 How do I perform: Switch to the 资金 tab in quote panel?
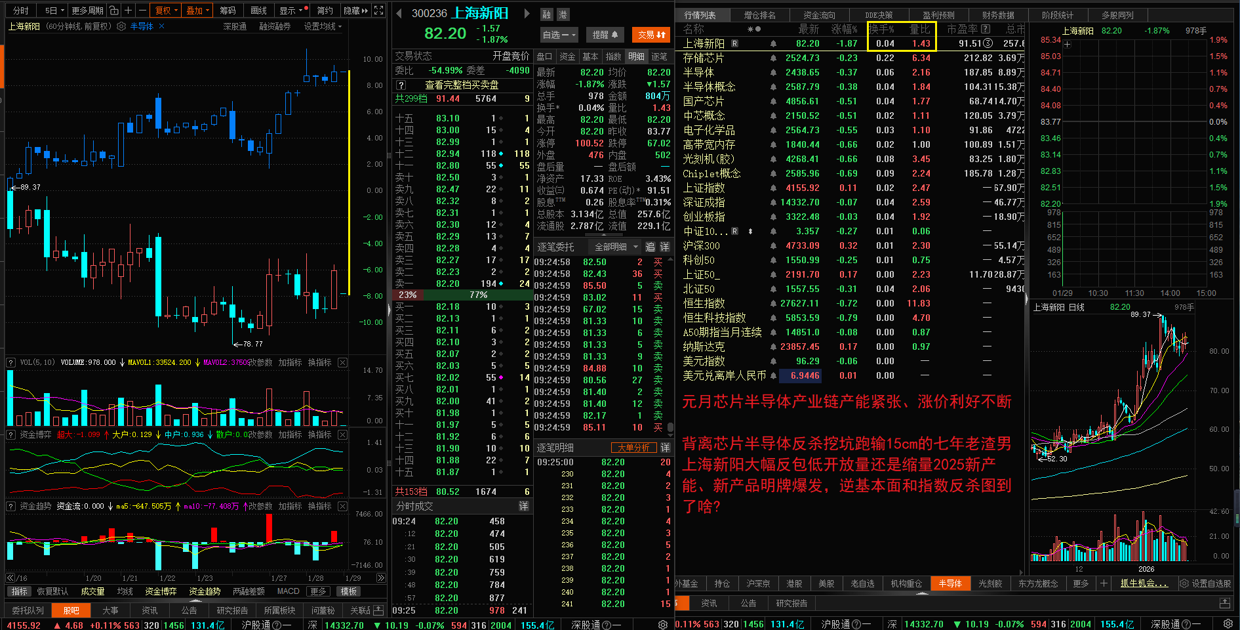pyautogui.click(x=567, y=56)
